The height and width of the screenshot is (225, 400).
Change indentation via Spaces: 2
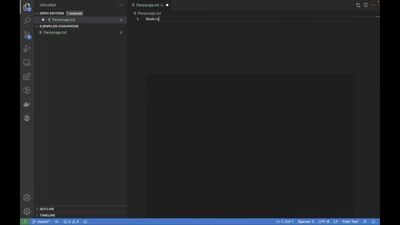click(x=306, y=222)
